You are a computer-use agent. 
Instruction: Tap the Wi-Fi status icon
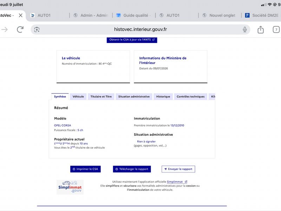269,5
